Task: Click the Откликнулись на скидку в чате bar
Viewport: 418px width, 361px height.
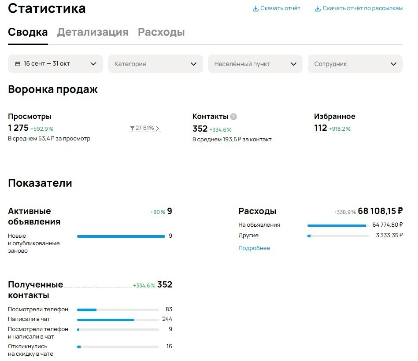Action: (x=118, y=347)
